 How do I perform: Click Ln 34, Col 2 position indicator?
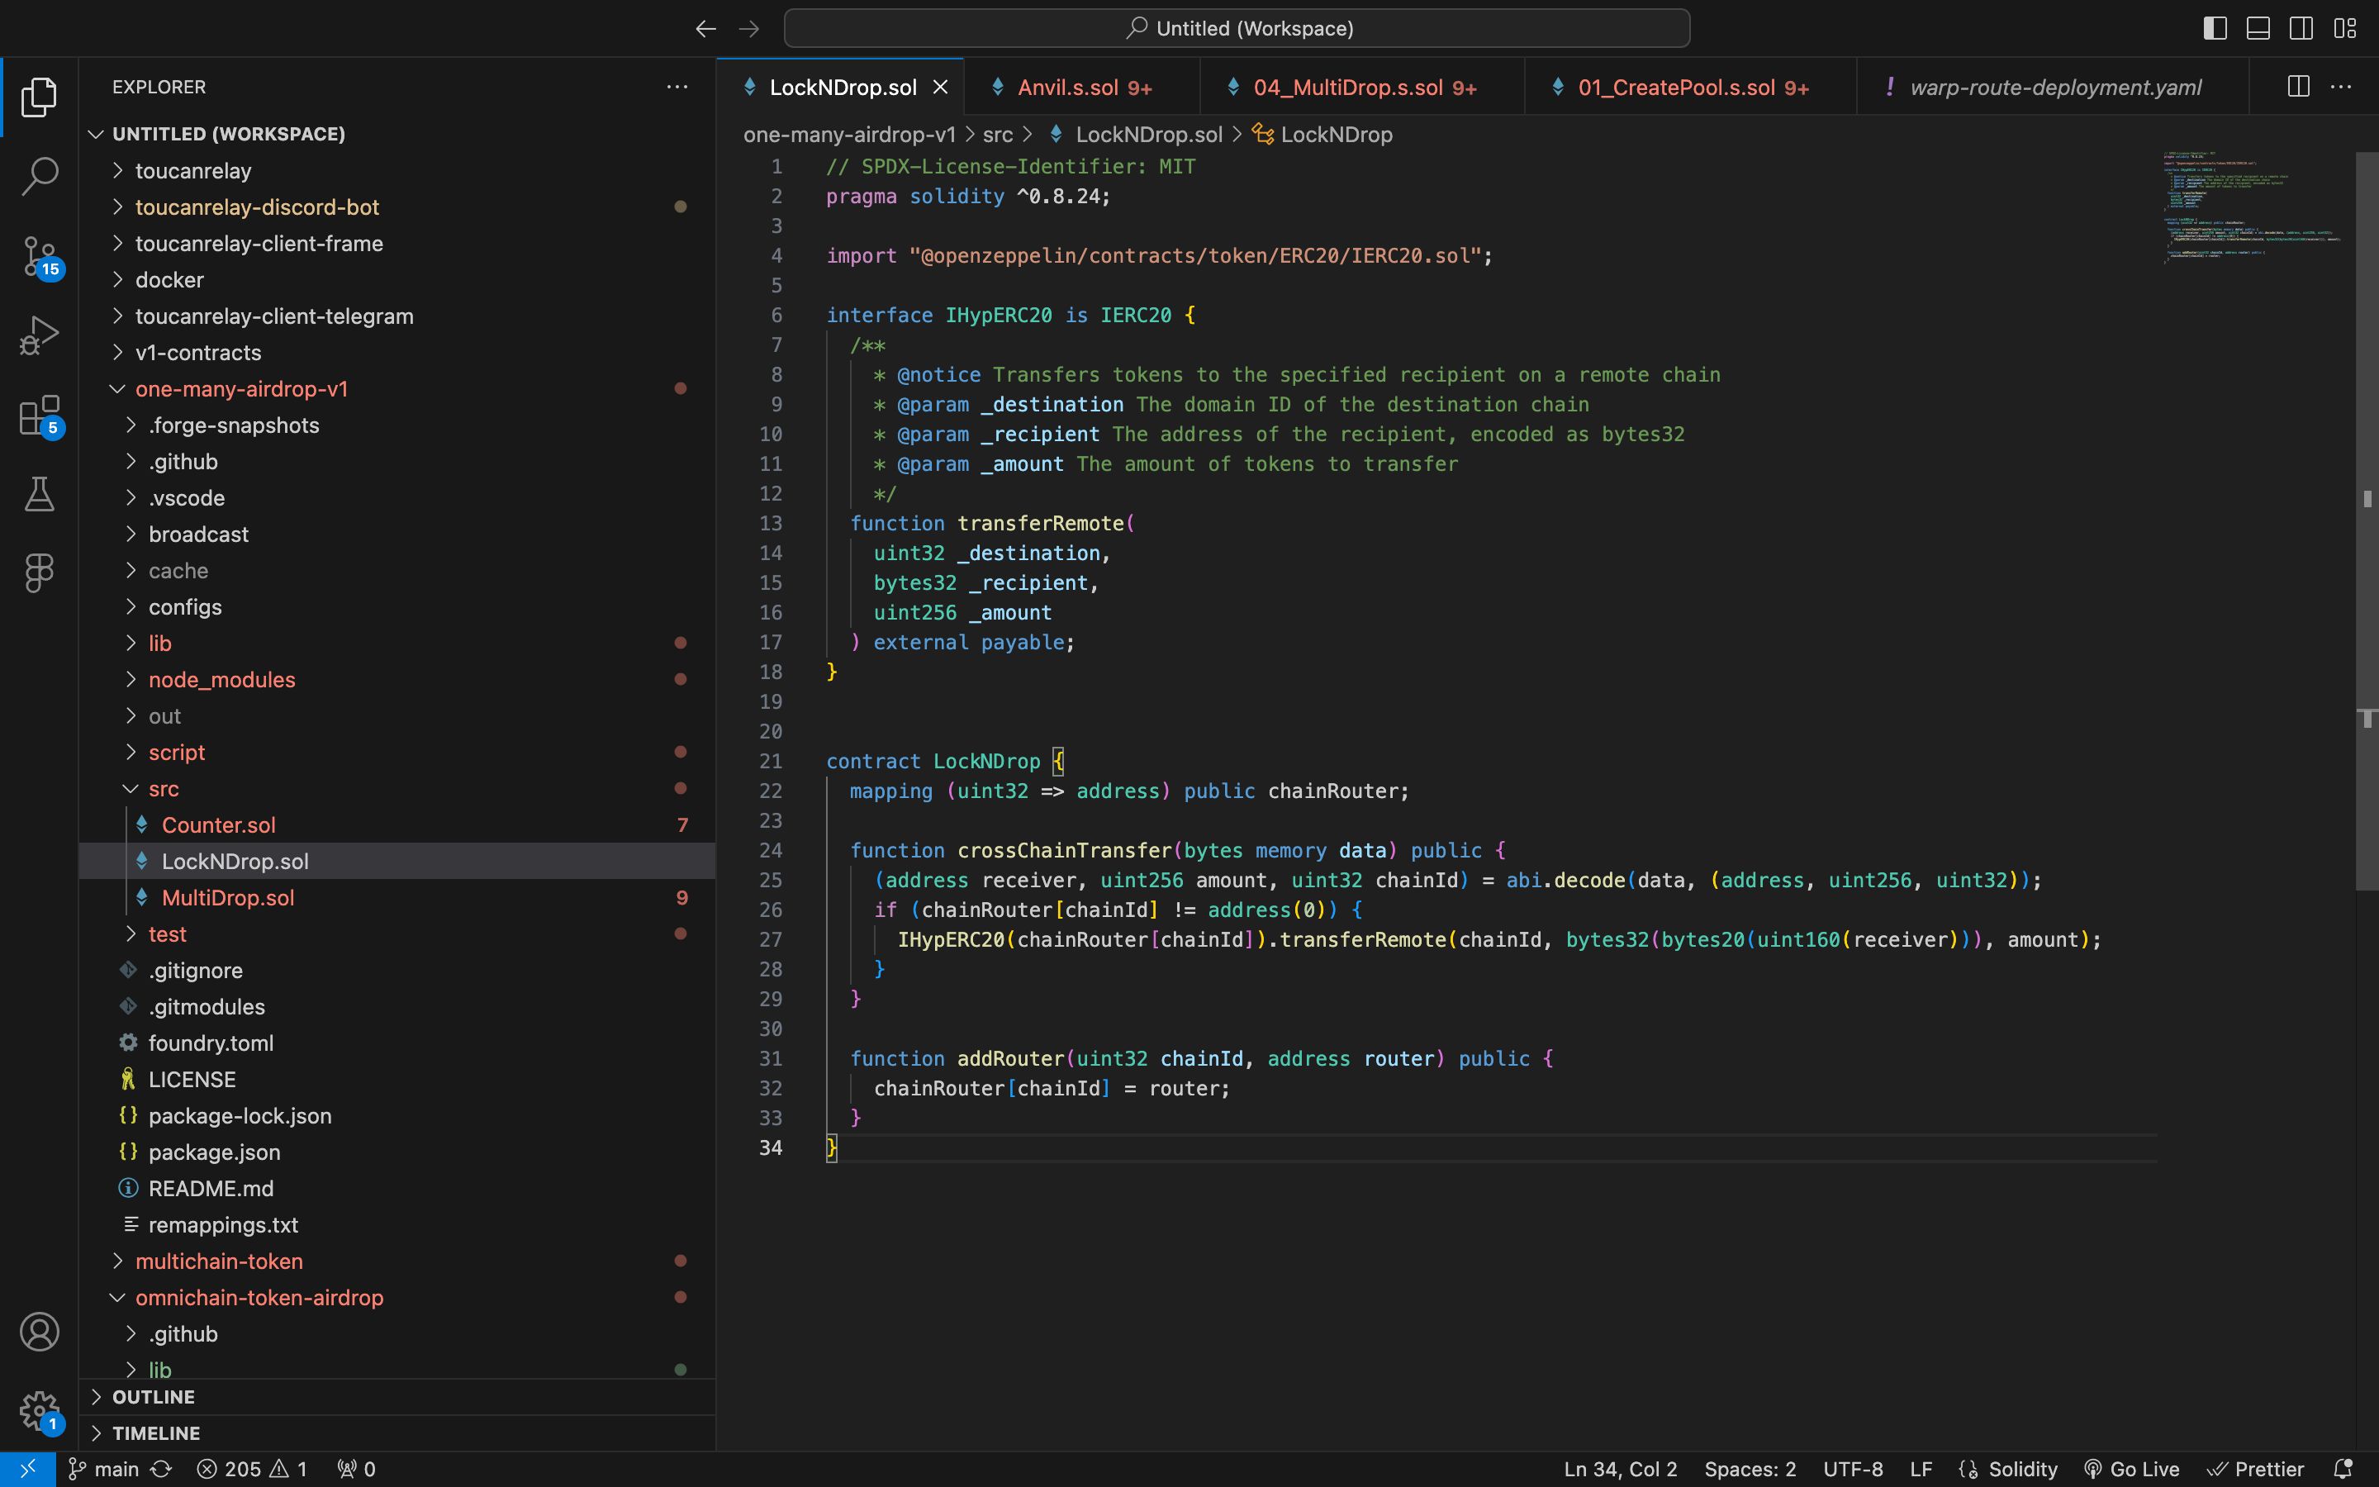[1620, 1468]
